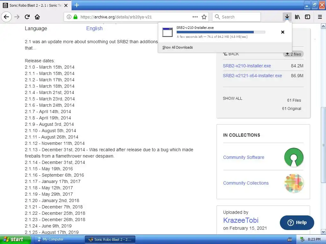Open the Windows start menu
This screenshot has height=244, width=326.
tap(15, 239)
